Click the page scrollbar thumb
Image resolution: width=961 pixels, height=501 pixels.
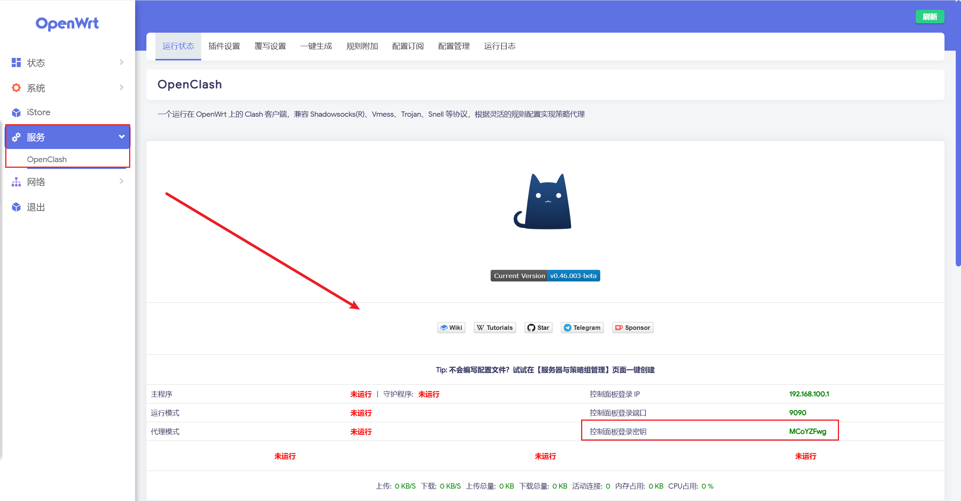point(958,133)
